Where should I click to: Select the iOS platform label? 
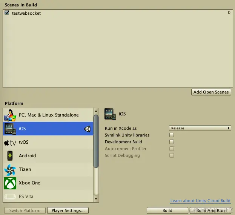(x=22, y=129)
